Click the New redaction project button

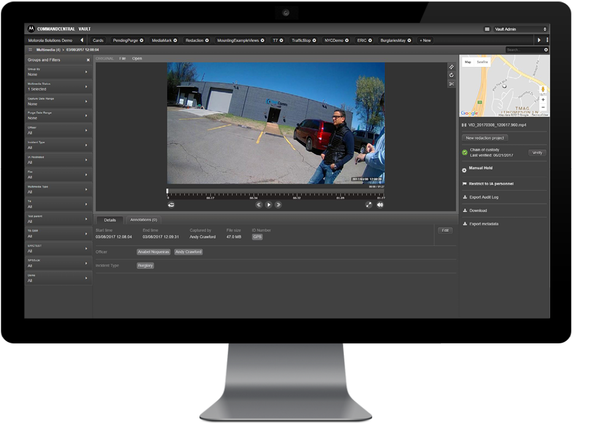pos(485,138)
